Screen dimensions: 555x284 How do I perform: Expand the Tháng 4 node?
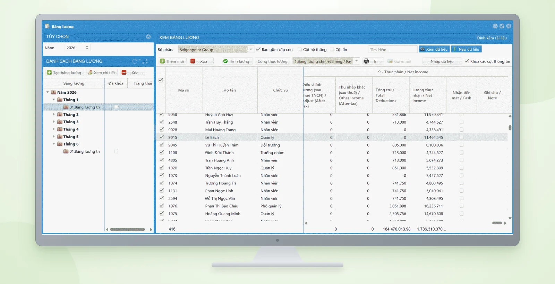pos(54,129)
